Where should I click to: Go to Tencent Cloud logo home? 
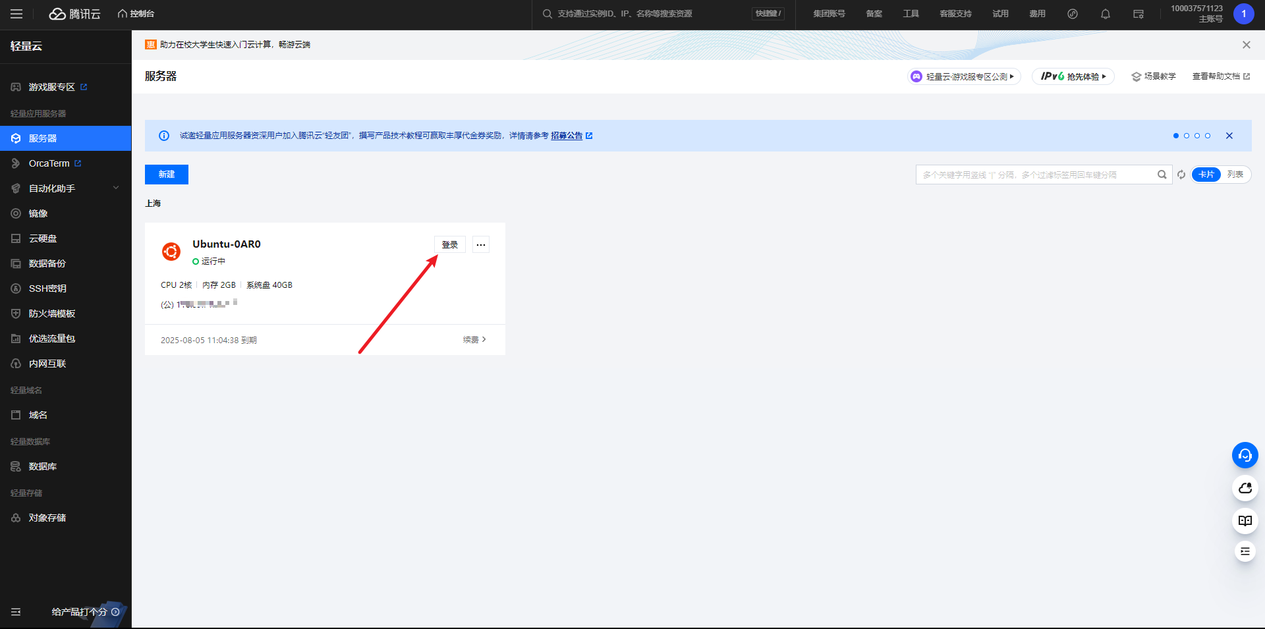(74, 14)
